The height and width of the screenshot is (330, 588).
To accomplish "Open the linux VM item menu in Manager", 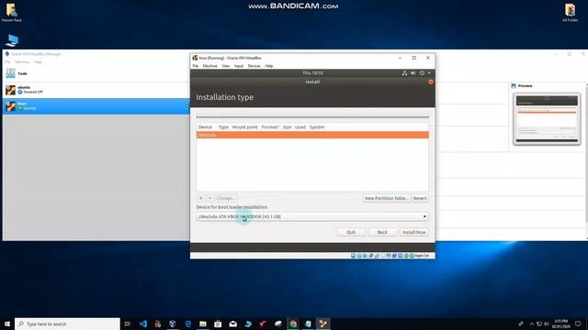I will tap(187, 106).
